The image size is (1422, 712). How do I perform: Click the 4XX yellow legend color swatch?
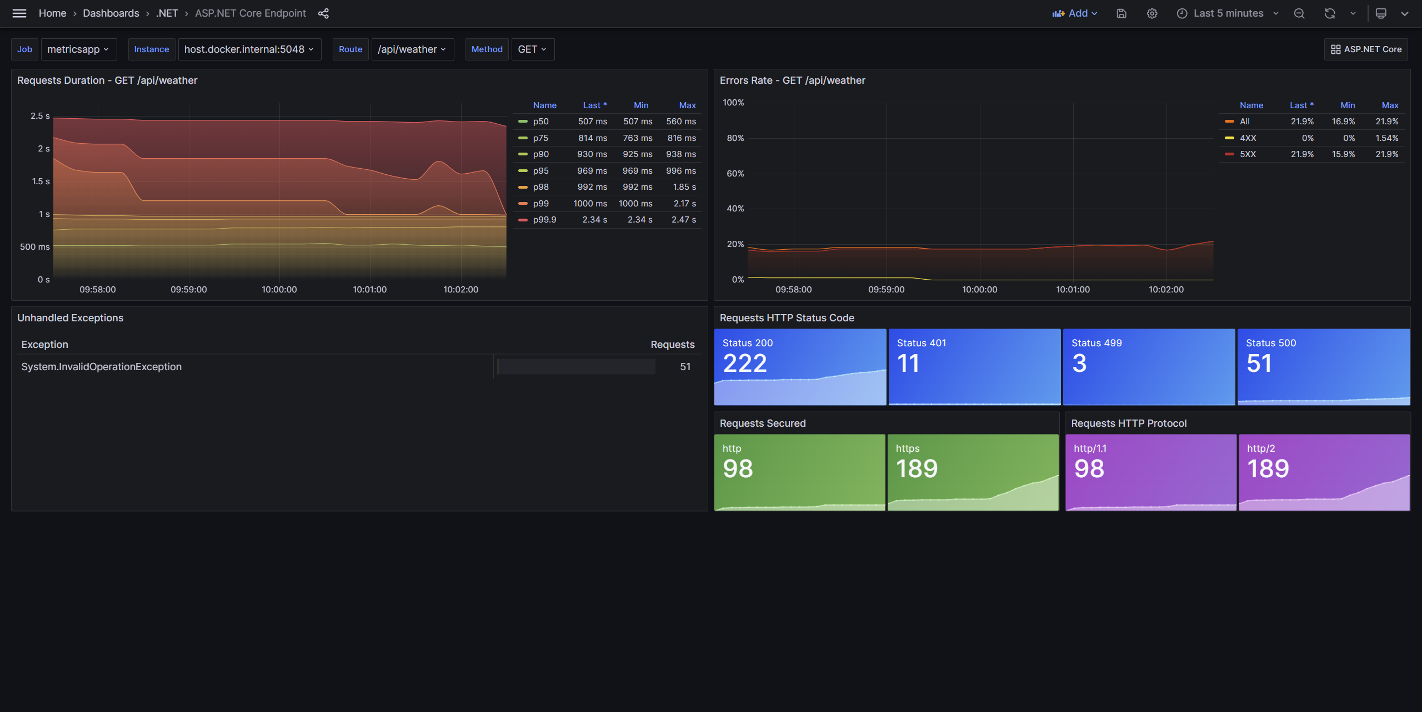(x=1229, y=138)
